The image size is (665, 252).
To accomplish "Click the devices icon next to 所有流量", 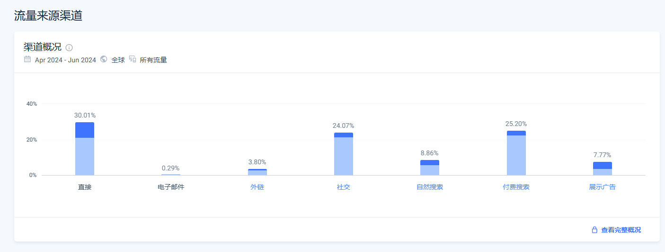I will [133, 59].
